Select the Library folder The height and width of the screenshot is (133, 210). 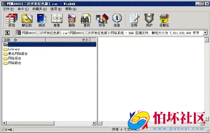click(13, 49)
